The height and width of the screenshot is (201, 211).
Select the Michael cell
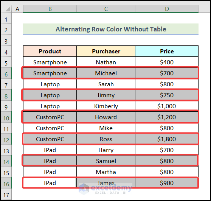[106, 73]
